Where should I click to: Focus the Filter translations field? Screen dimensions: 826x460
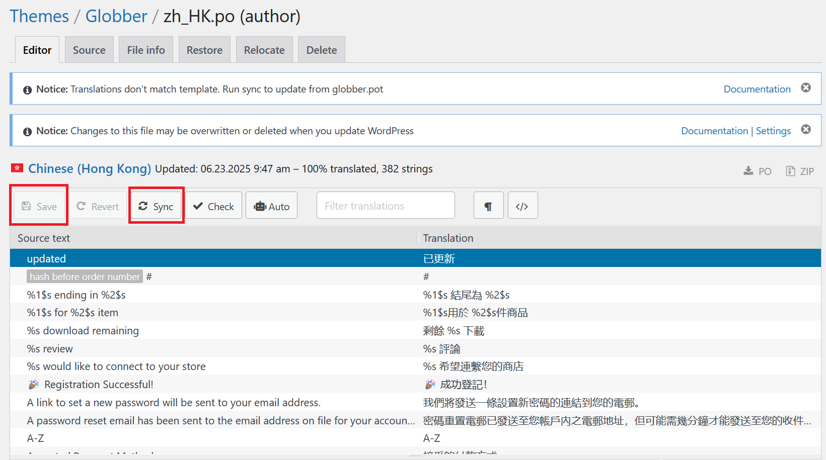pyautogui.click(x=386, y=206)
